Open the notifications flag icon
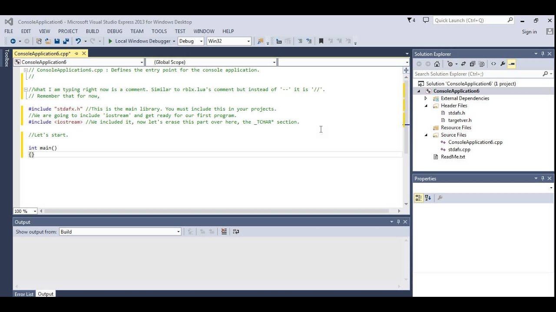 click(411, 20)
